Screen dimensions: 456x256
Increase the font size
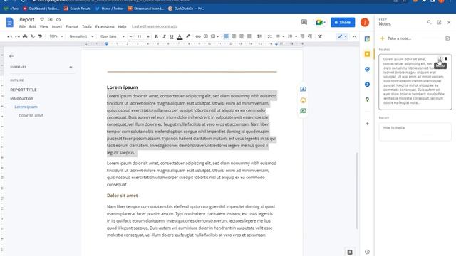pyautogui.click(x=148, y=36)
